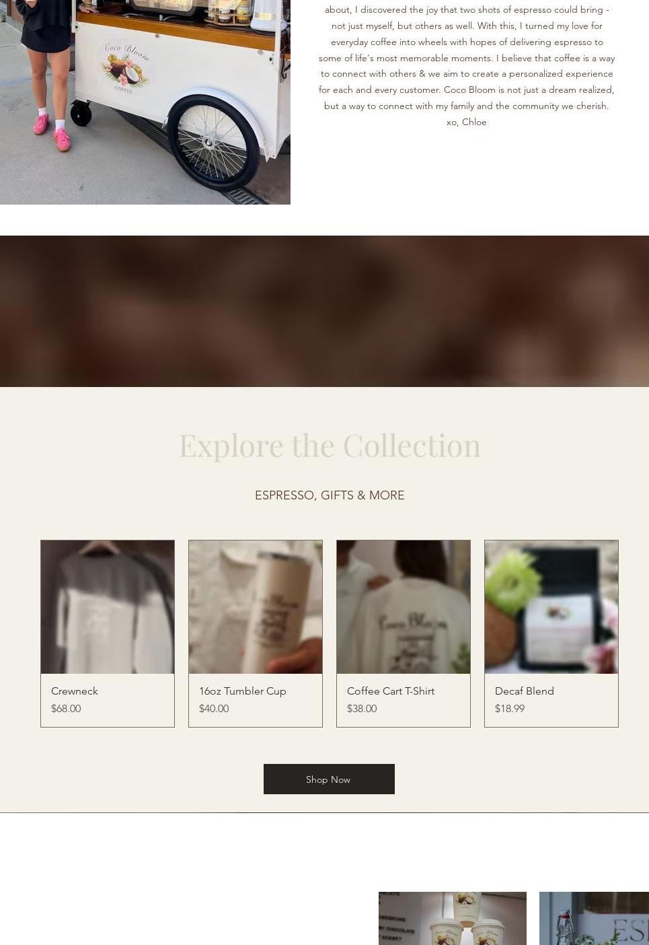Click the $68.00 Crewneck price
This screenshot has height=945, width=649.
point(66,709)
